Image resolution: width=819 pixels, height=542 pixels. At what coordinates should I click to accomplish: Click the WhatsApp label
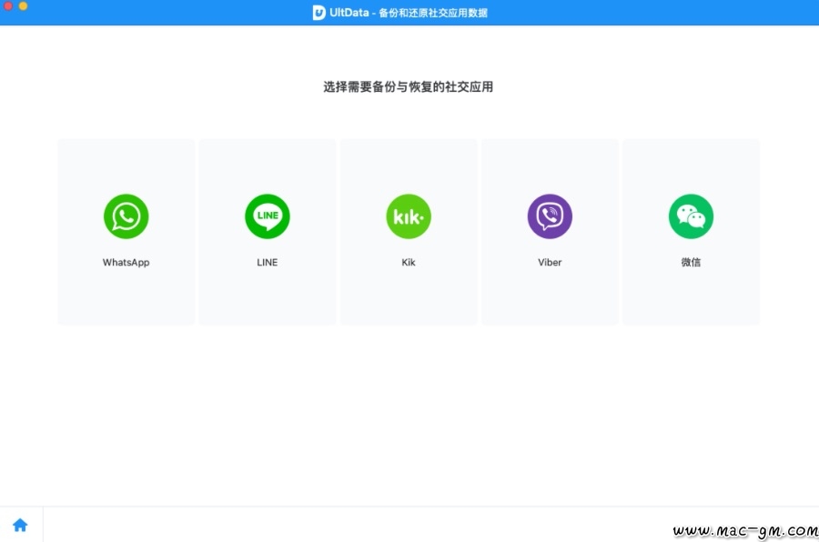(126, 262)
